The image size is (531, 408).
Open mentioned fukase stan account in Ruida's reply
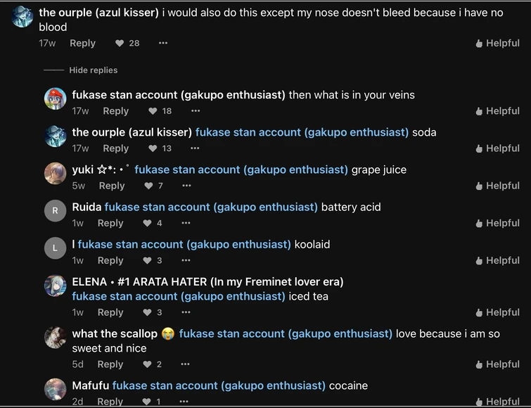[x=211, y=207]
